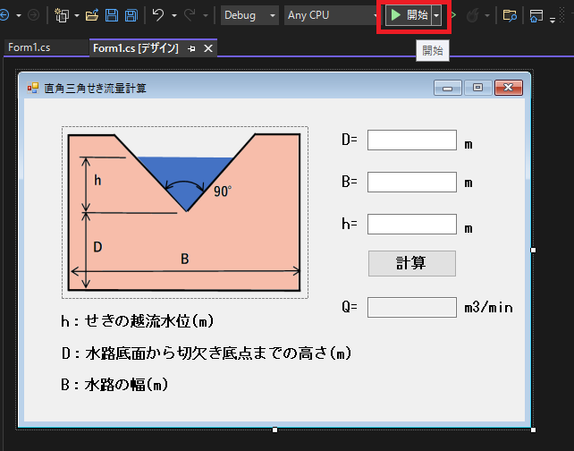Open the Undo history dropdown arrow
Screen dimensions: 574x451
[x=174, y=15]
